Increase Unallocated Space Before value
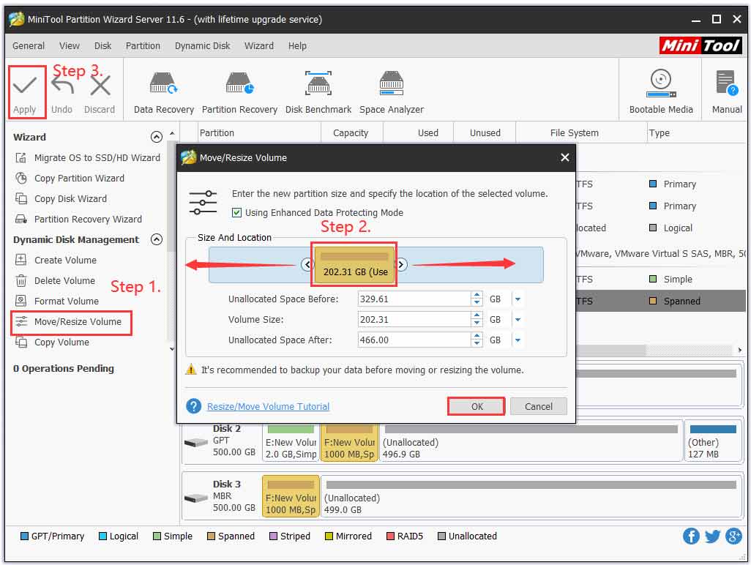 tap(477, 296)
